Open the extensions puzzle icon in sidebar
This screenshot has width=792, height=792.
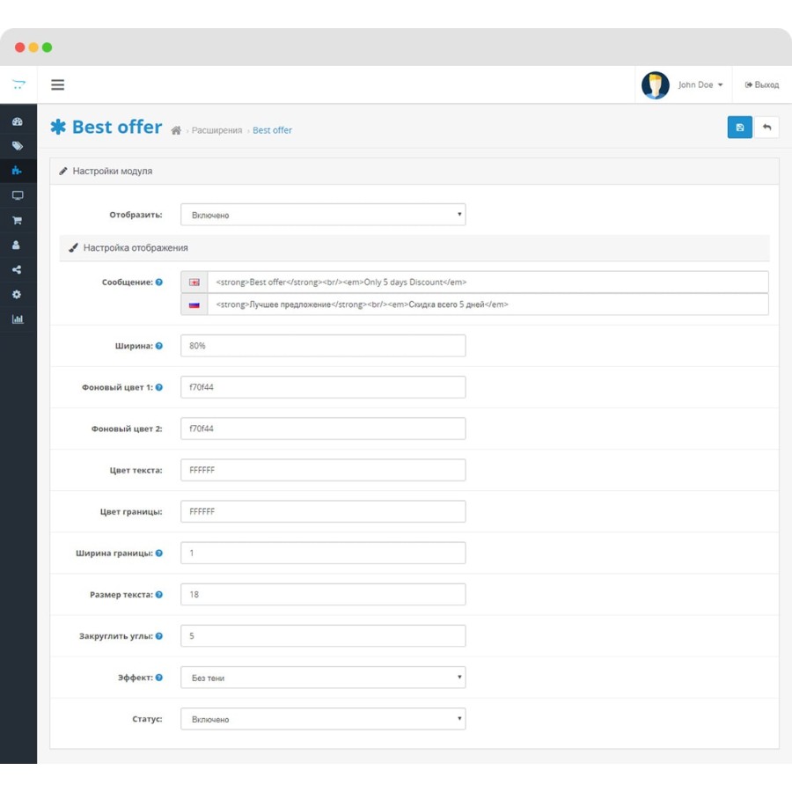pos(17,170)
